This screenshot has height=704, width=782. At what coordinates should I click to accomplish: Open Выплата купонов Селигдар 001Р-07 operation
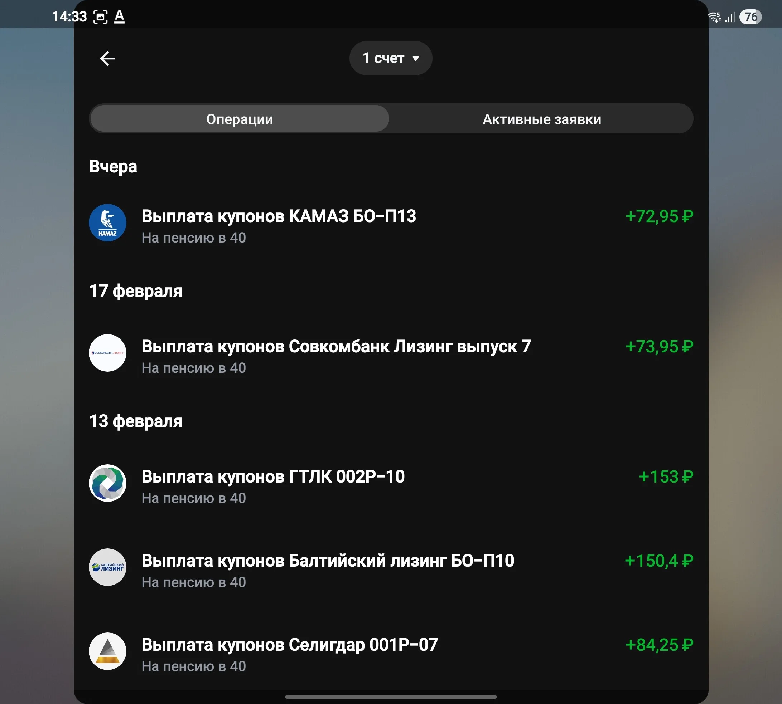(391, 654)
